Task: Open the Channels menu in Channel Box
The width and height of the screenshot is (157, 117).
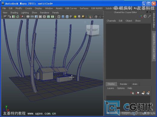Action: click(x=111, y=21)
